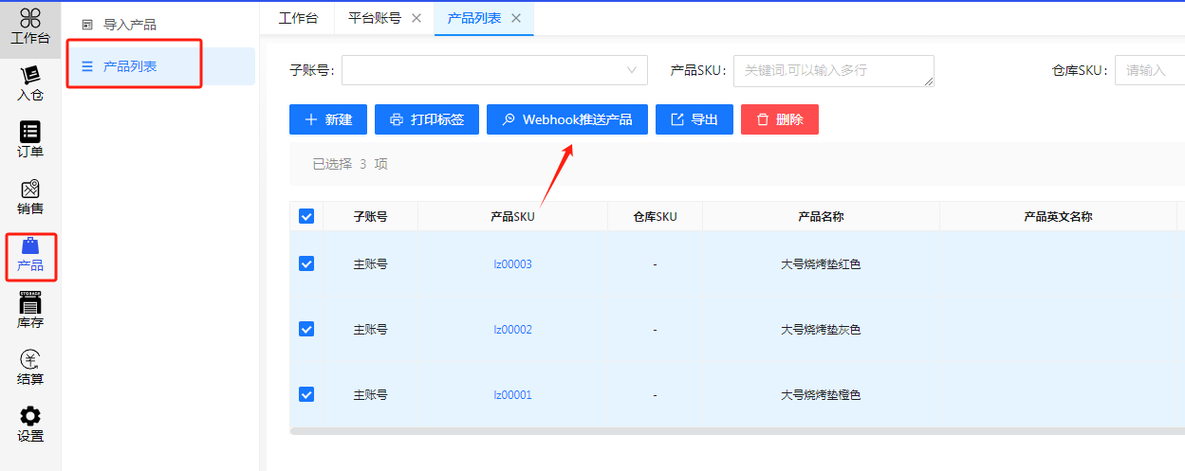Uncheck the row checkbox for lz00003
This screenshot has height=471, width=1185.
click(306, 263)
